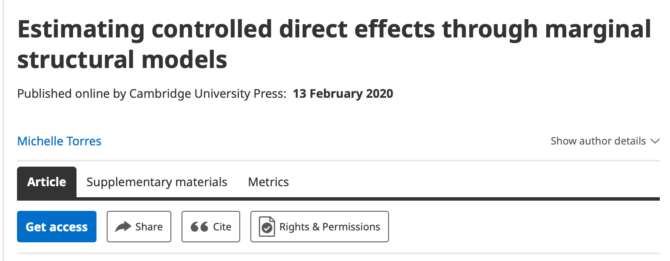670x261 pixels.
Task: Click the word 'Estimating' in the title
Action: pyautogui.click(x=81, y=29)
